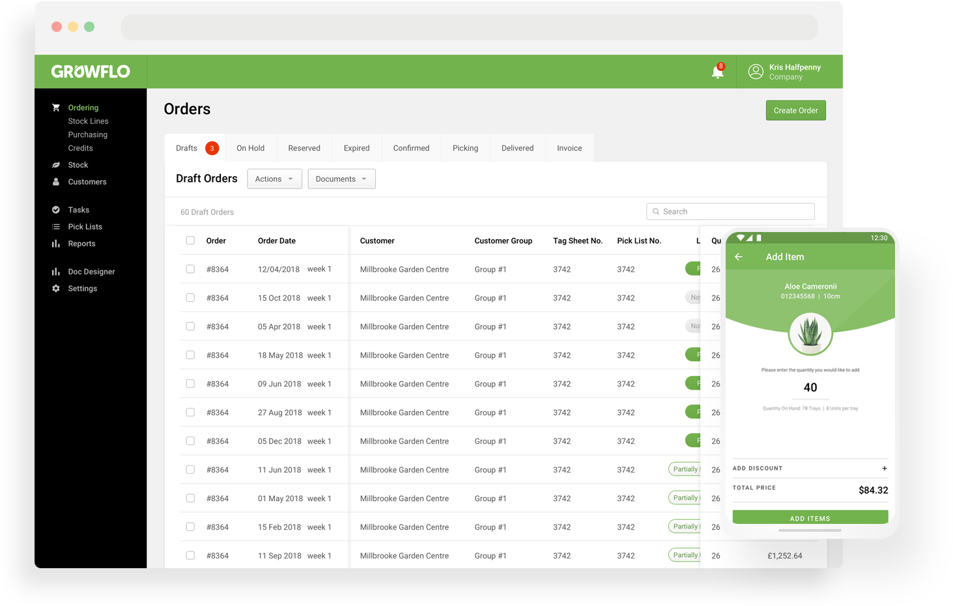Switch to the Confirmed orders tab
The width and height of the screenshot is (953, 606).
coord(410,148)
